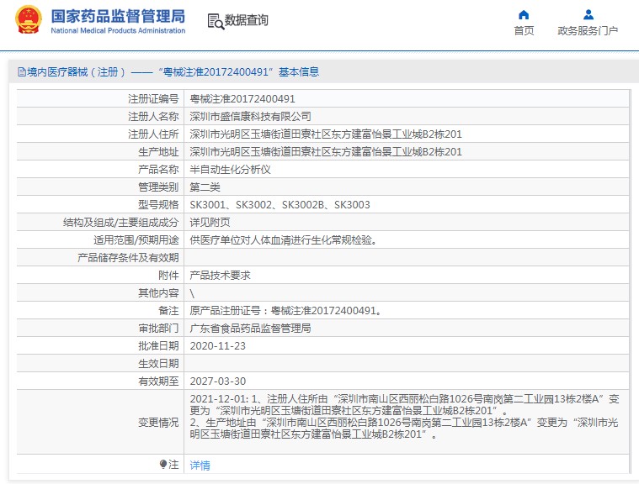Go to 首页 in top navigation
Image resolution: width=639 pixels, height=484 pixels.
pyautogui.click(x=524, y=31)
